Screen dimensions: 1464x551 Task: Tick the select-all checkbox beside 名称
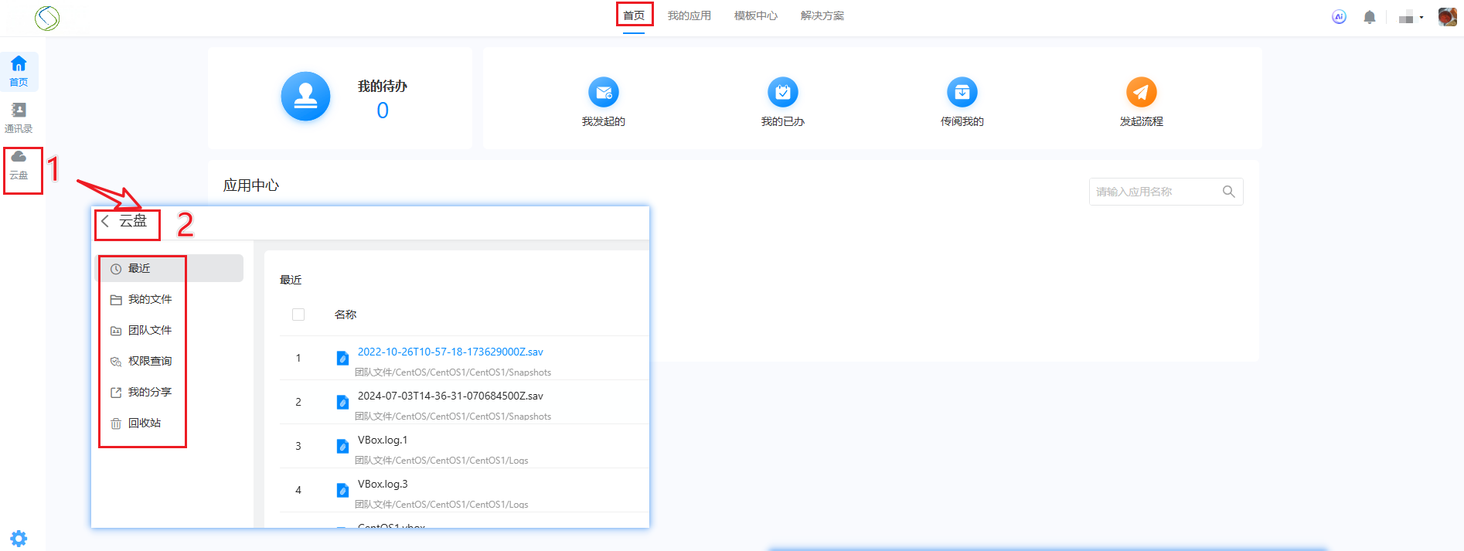(x=298, y=315)
